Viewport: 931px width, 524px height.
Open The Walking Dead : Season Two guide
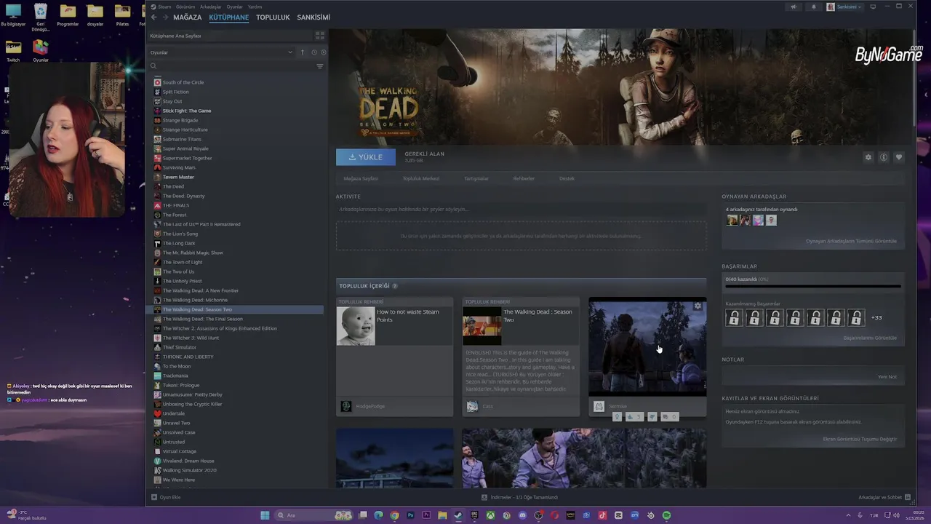(521, 355)
